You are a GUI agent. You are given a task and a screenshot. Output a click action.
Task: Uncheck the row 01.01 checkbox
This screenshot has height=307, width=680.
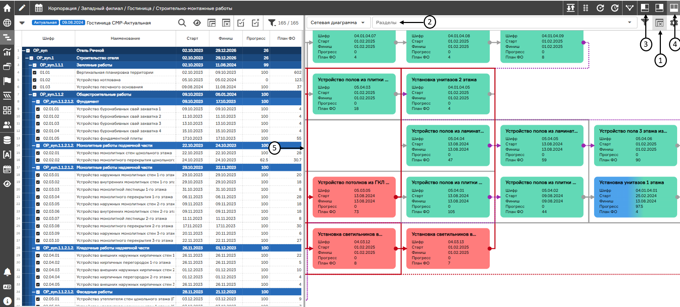(34, 73)
